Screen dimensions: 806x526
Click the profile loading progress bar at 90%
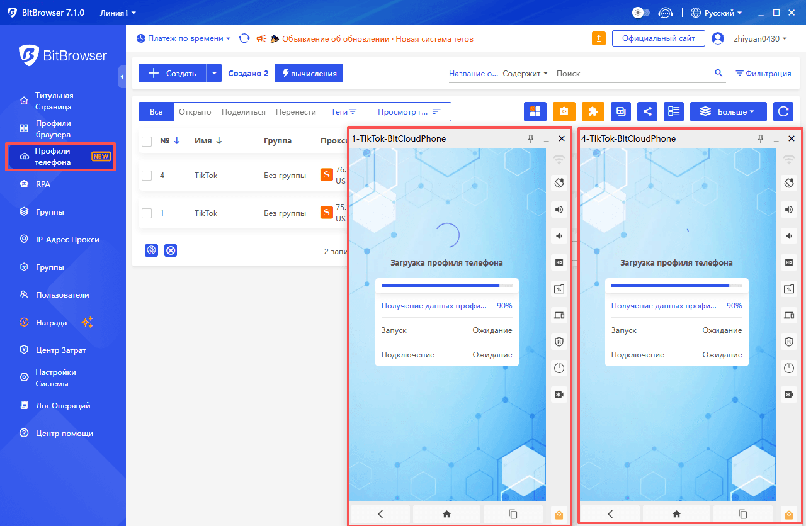tap(447, 285)
